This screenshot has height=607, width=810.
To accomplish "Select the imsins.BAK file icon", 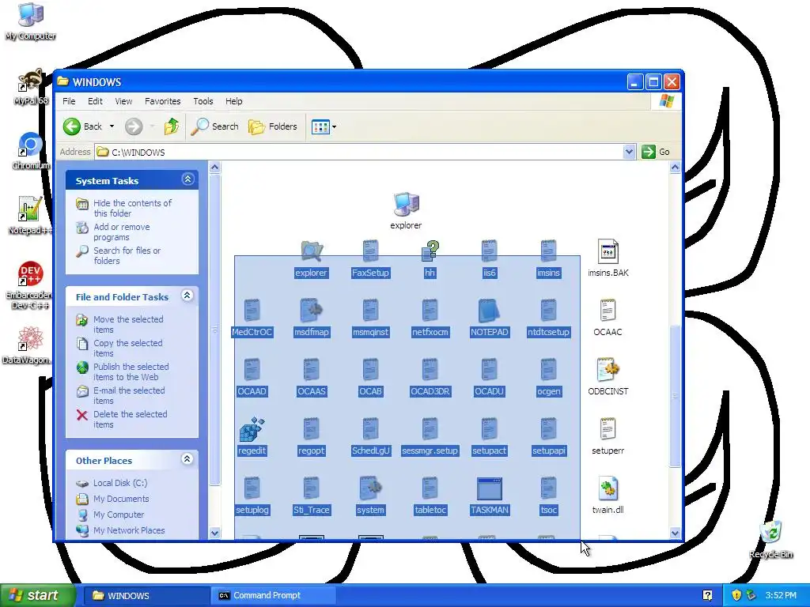I will 608,251.
